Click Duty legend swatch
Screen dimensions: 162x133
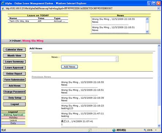coord(13,123)
